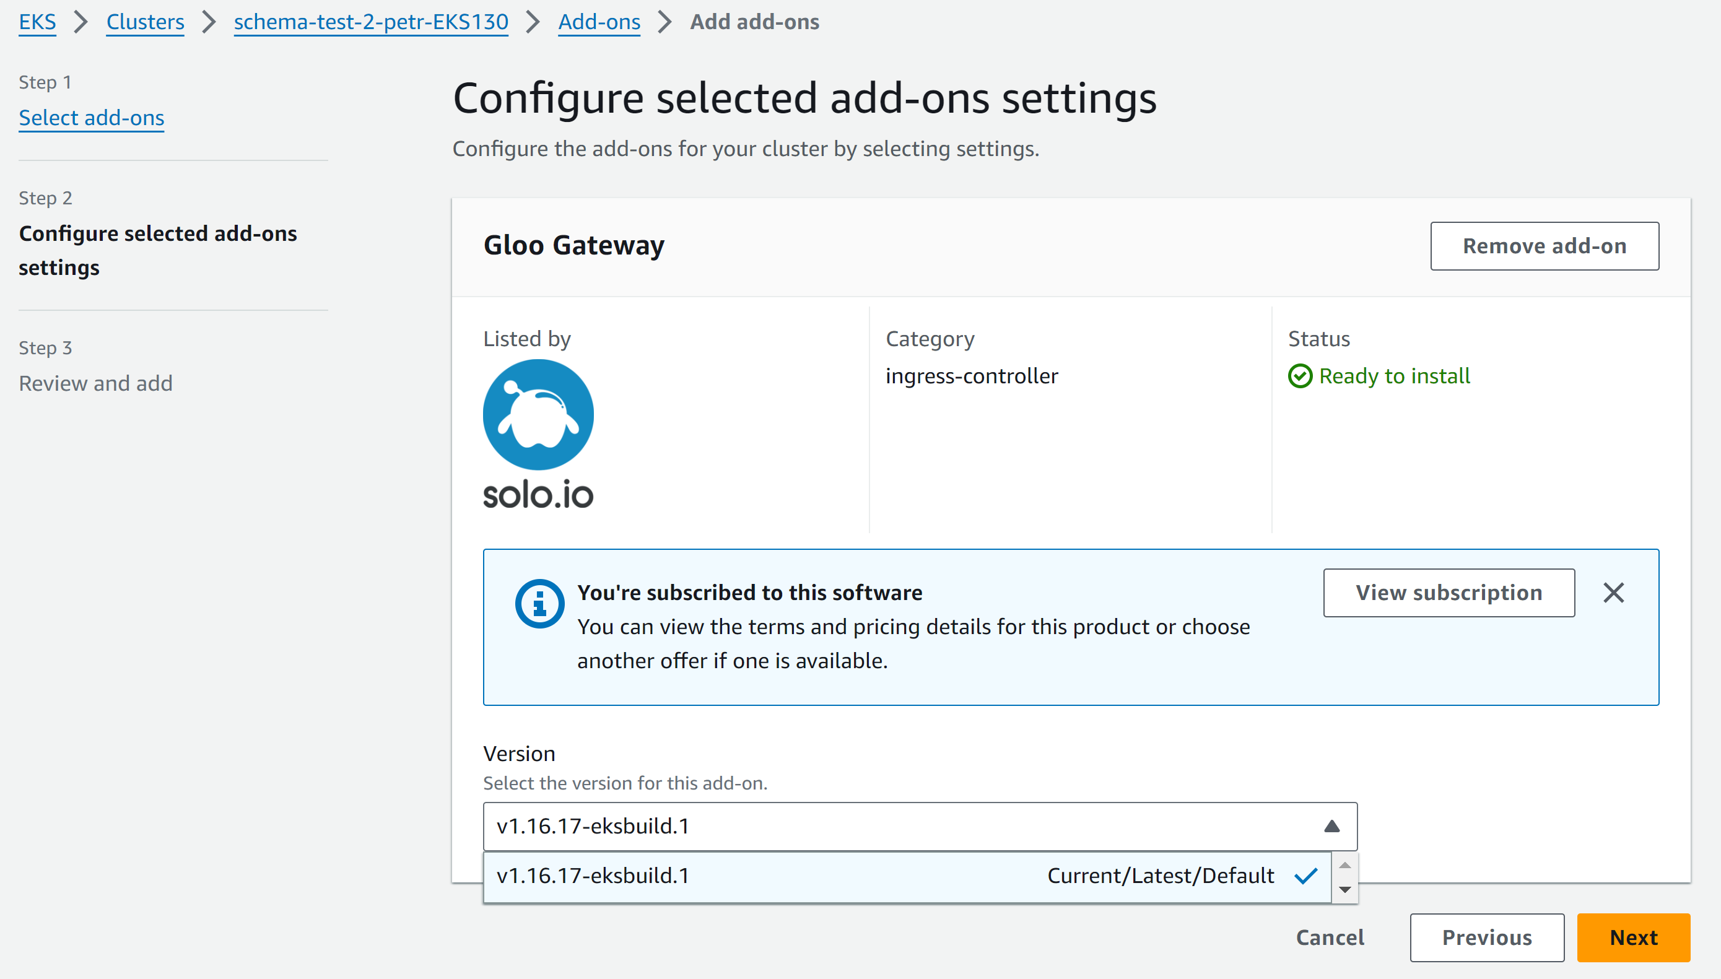Click the Current/Latest/Default label
Image resolution: width=1721 pixels, height=979 pixels.
[1161, 876]
